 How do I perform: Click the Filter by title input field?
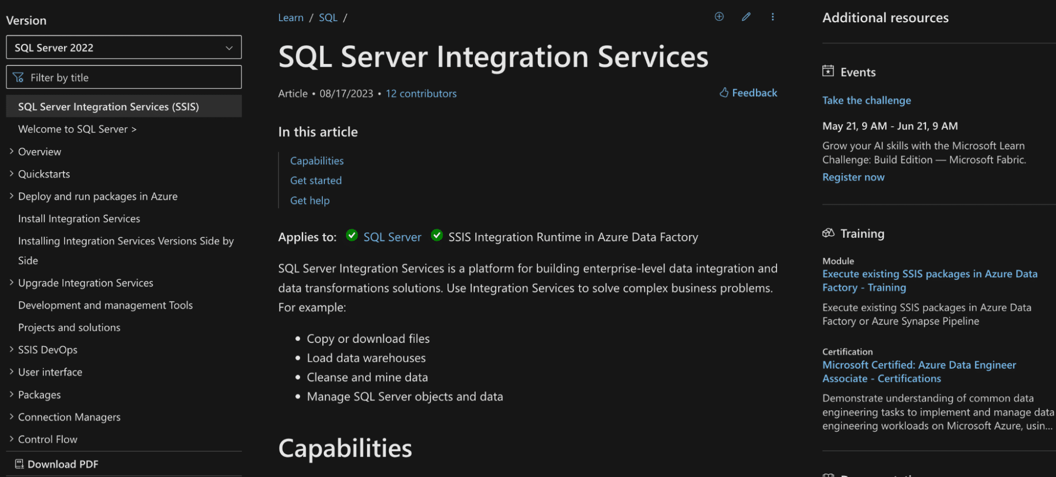coord(124,77)
